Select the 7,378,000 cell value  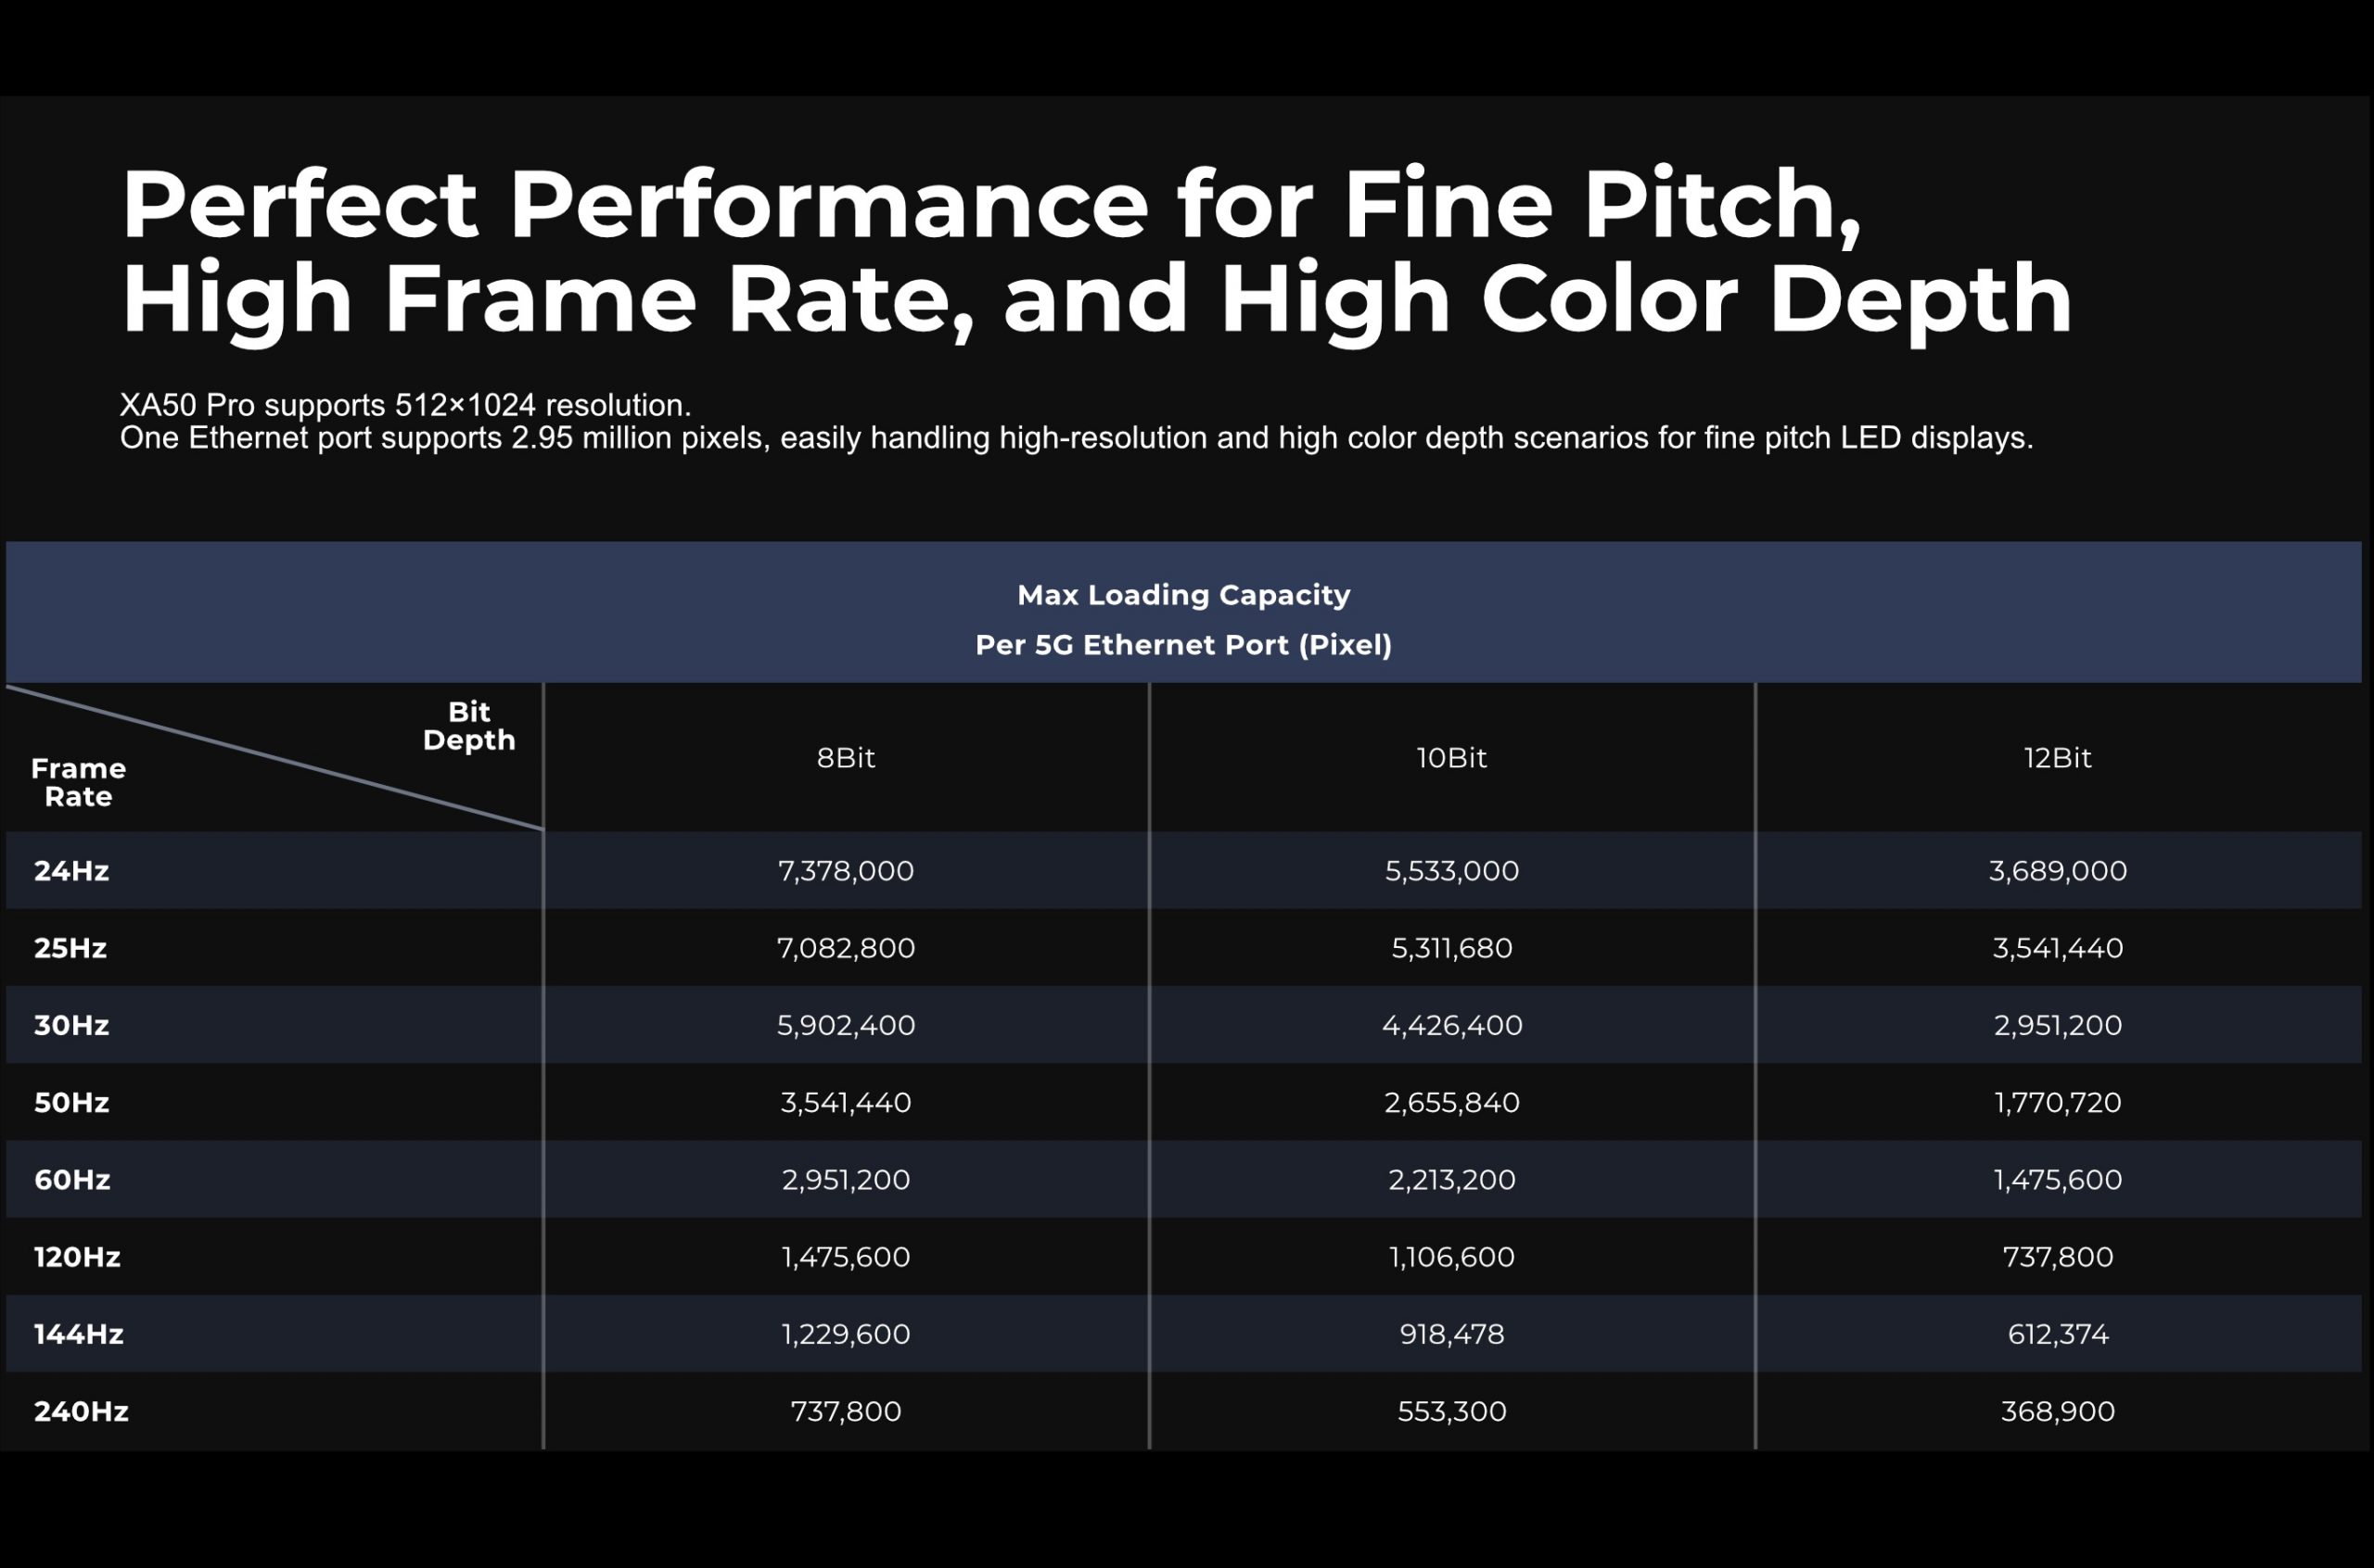846,871
